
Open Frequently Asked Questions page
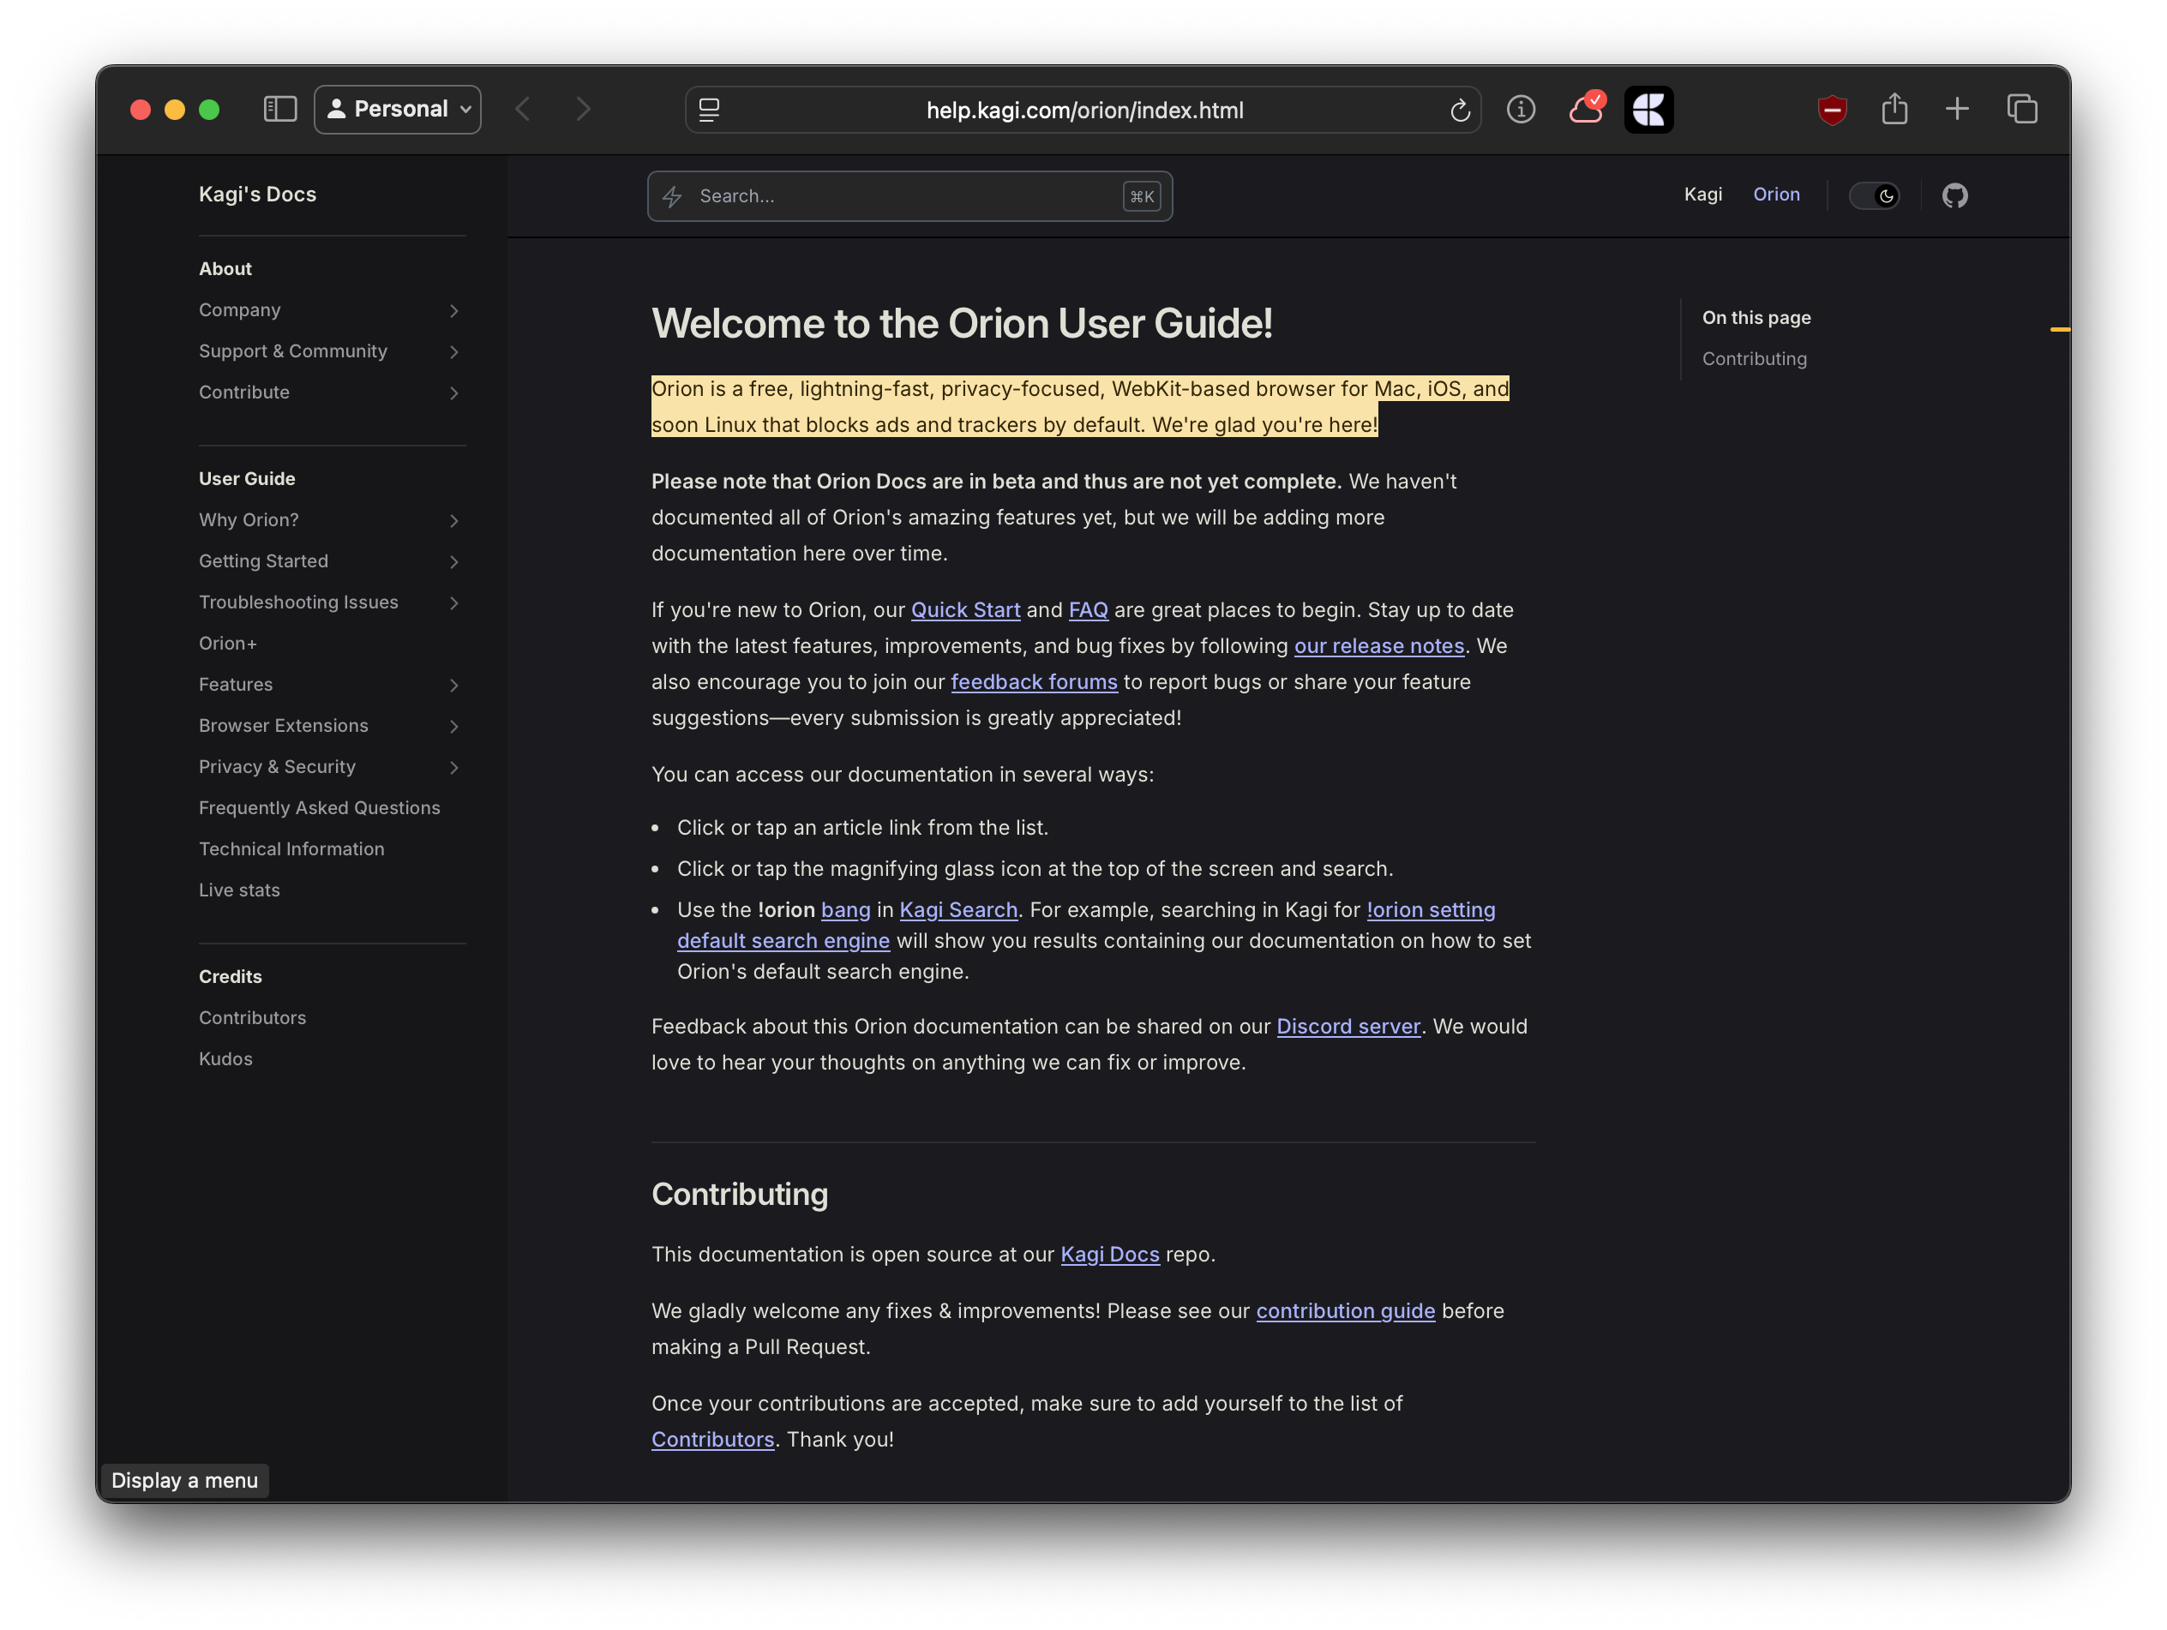pyautogui.click(x=320, y=807)
